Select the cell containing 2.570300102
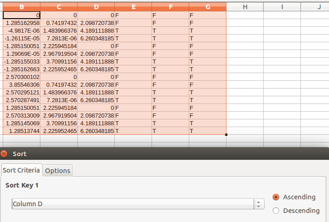Screen dimensions: 329x222 (x=22, y=77)
